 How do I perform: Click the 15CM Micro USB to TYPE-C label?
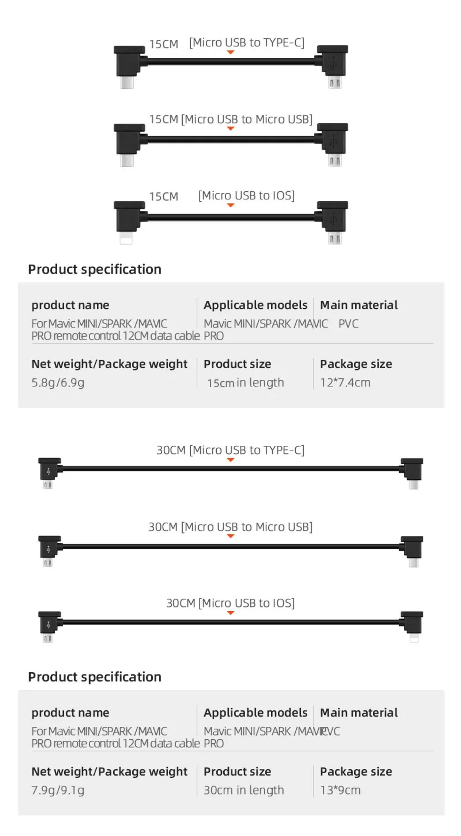coord(227,43)
